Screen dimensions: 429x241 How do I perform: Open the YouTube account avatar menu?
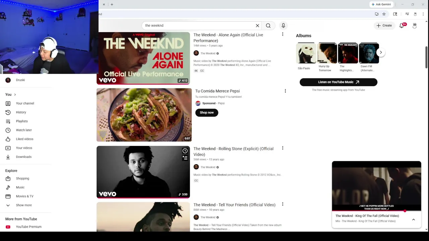click(415, 25)
